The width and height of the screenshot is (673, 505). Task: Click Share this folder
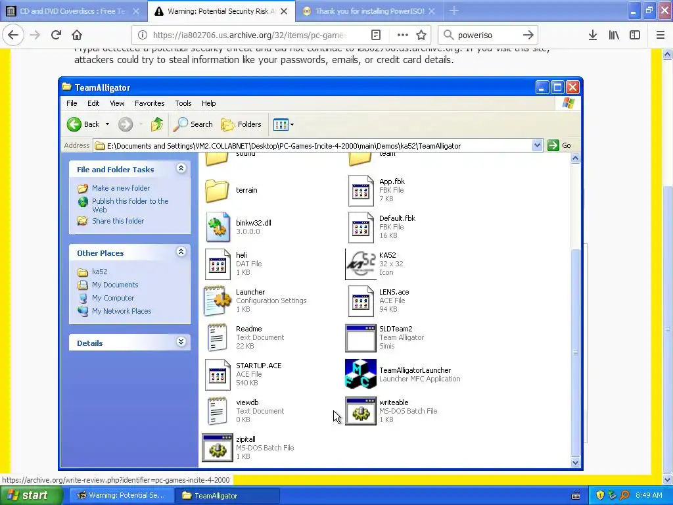[x=118, y=221]
